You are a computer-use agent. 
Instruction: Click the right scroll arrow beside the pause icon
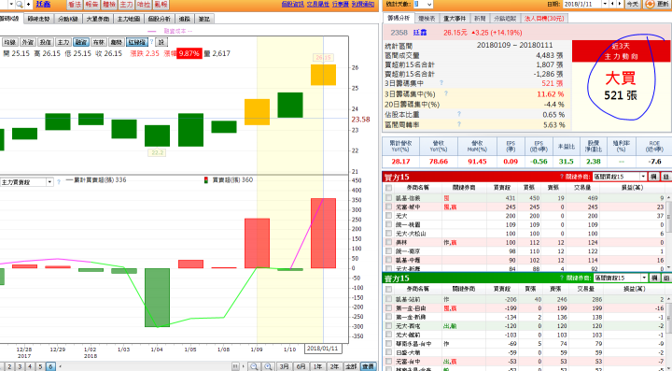point(243,366)
